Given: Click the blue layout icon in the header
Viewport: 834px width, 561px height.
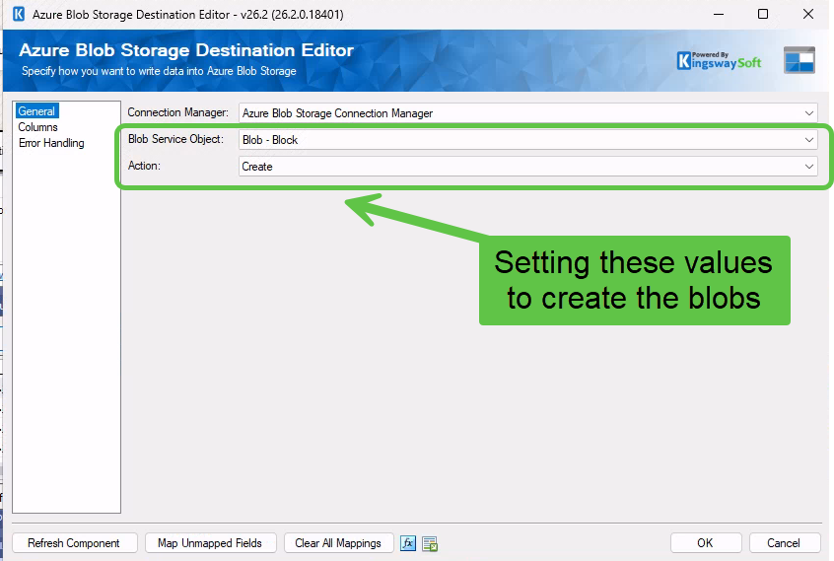Looking at the screenshot, I should pos(799,60).
